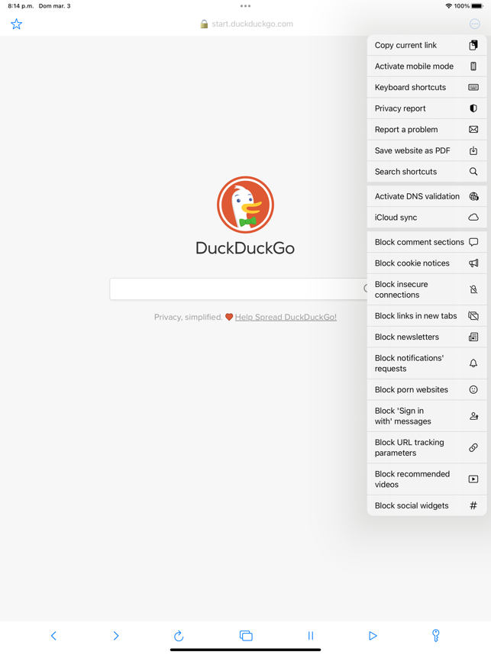Toggle Block recommended videos
The image size is (491, 655).
pos(427,479)
